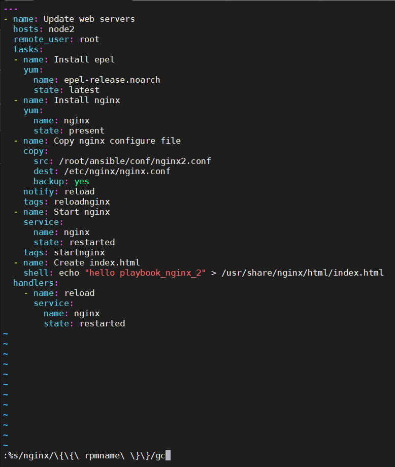Click 'root' after remote_user
395x467 pixels.
click(89, 39)
